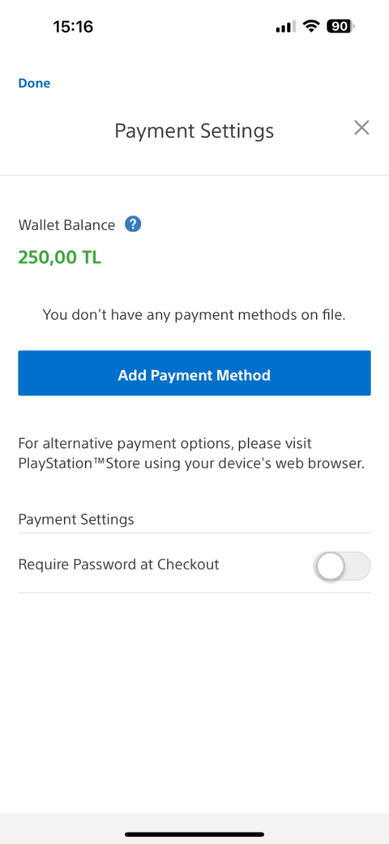Image resolution: width=389 pixels, height=844 pixels.
Task: Tap the battery indicator in the status bar
Action: [341, 27]
